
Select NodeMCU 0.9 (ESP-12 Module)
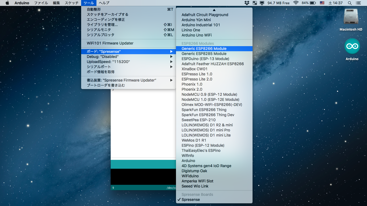coord(214,94)
